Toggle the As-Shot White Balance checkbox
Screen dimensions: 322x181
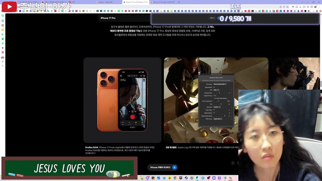click(214, 98)
